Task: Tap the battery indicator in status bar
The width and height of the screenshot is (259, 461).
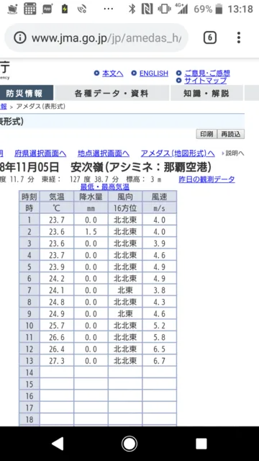Action: 219,9
